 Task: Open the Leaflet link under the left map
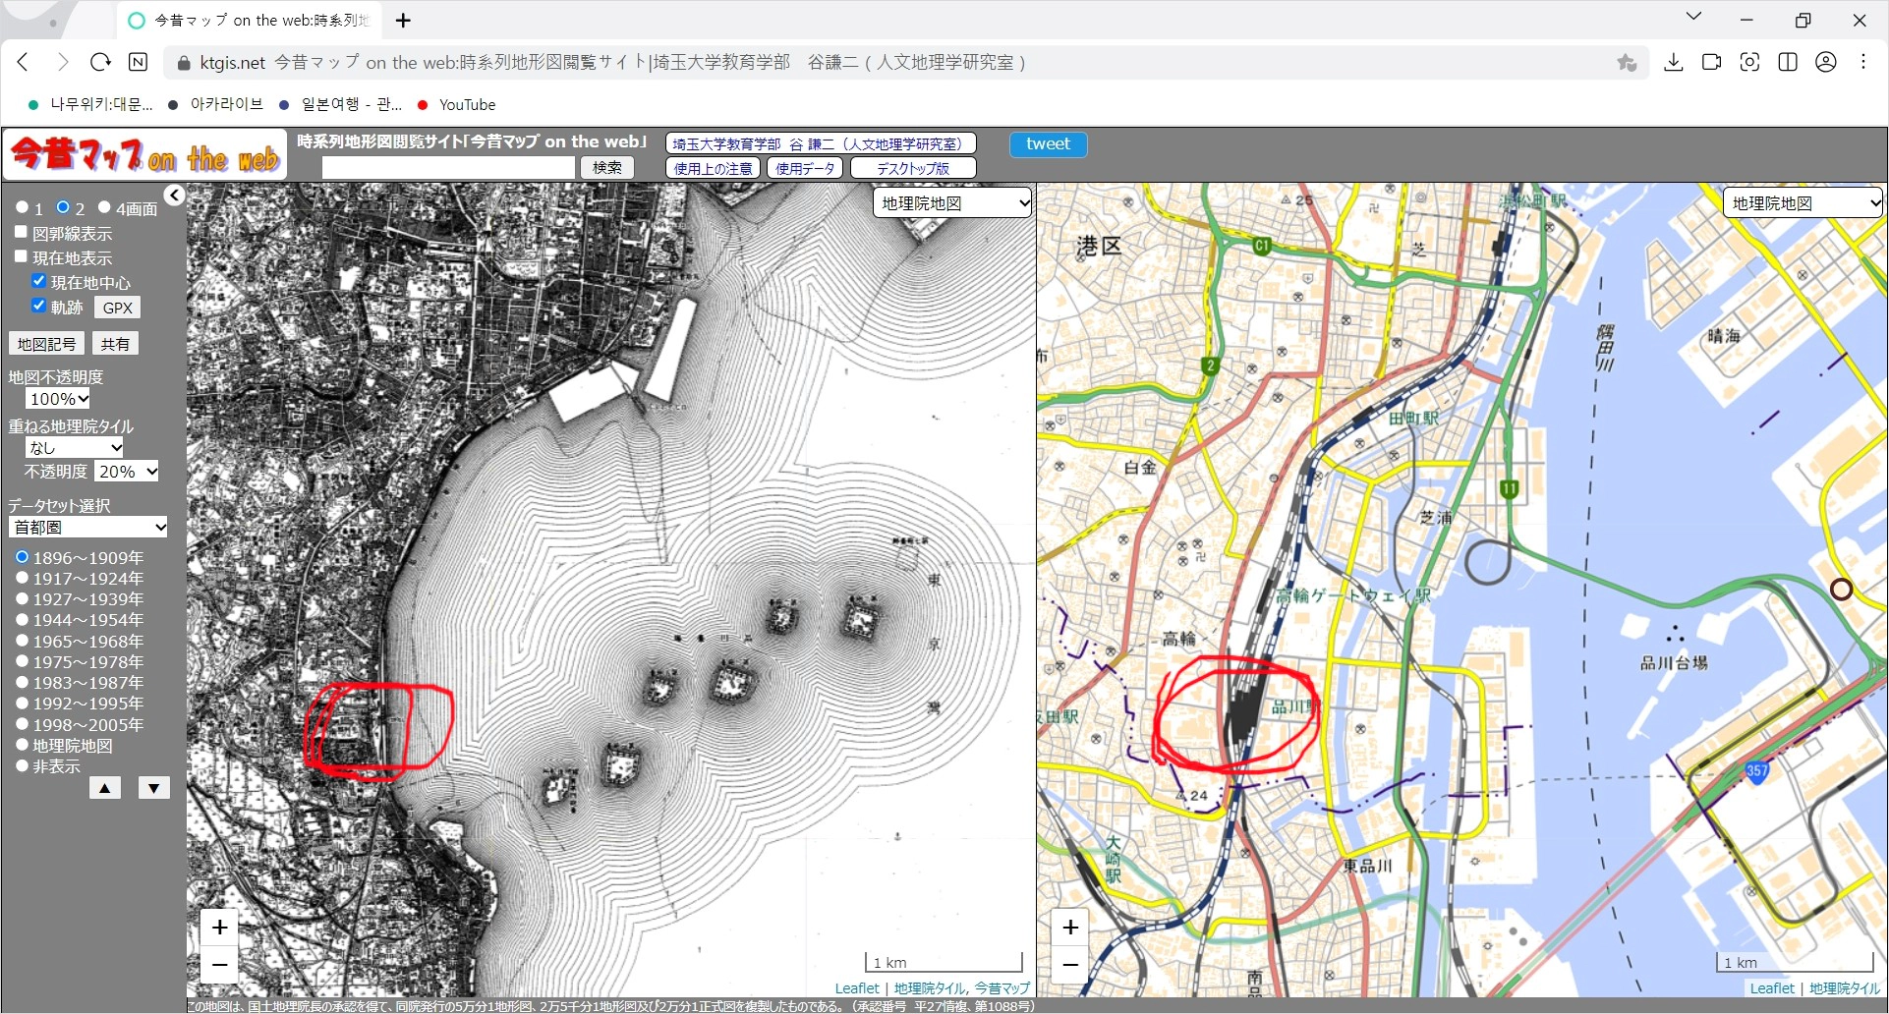(857, 988)
